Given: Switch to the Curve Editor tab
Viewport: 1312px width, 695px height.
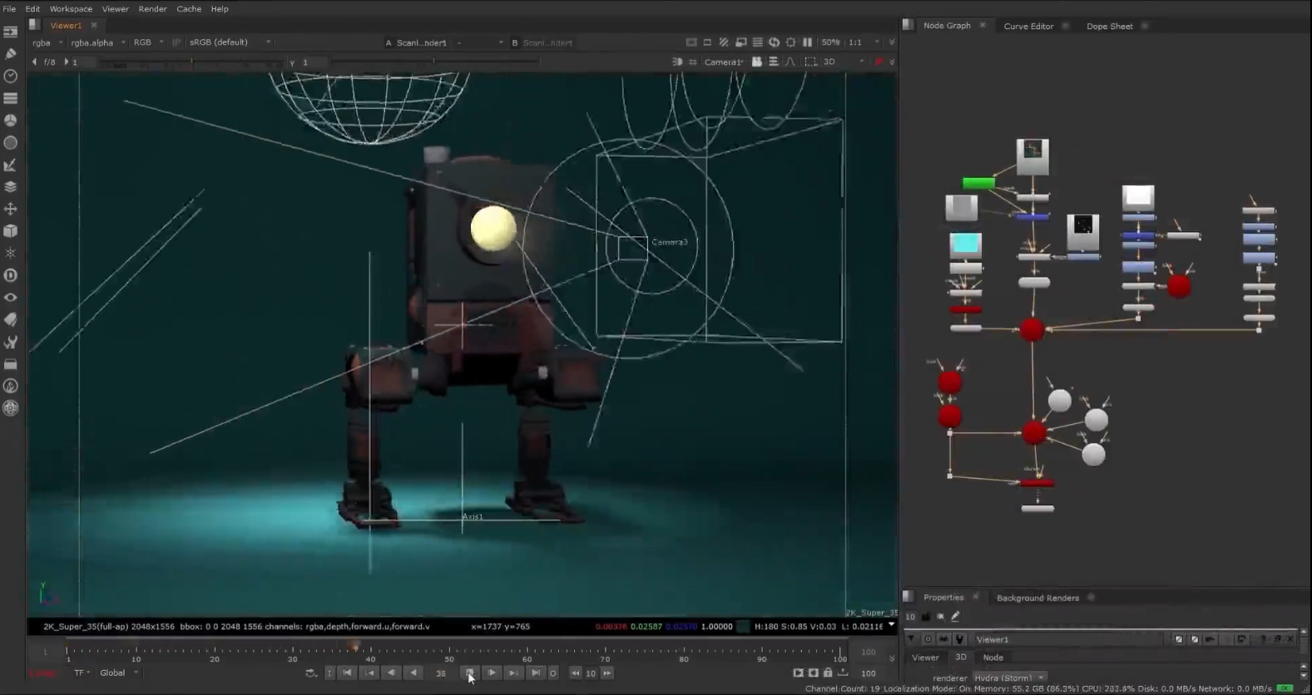Looking at the screenshot, I should coord(1028,26).
